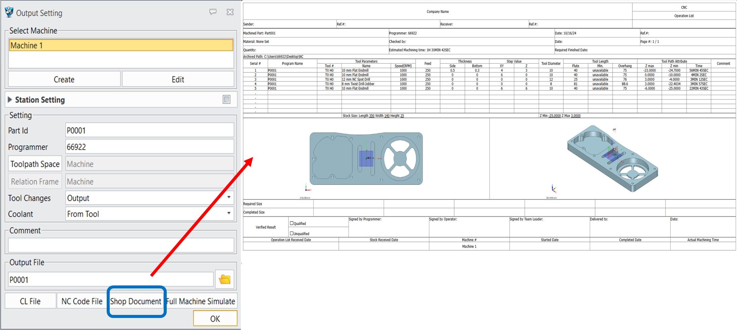Viewport: 737px width, 330px height.
Task: Select Machine 1 in the machine list
Action: click(x=121, y=45)
